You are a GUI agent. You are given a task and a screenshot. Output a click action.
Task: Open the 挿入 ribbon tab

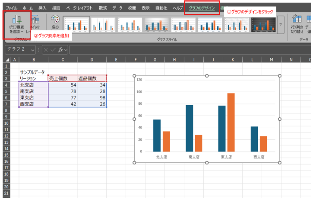point(42,8)
